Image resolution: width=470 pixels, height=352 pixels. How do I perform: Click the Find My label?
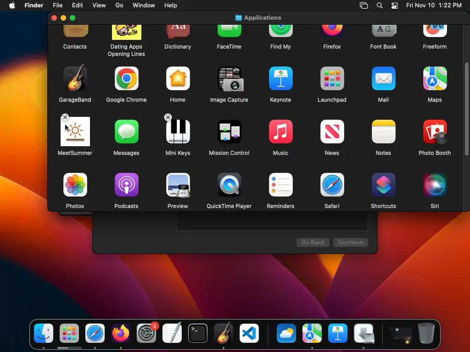click(280, 47)
